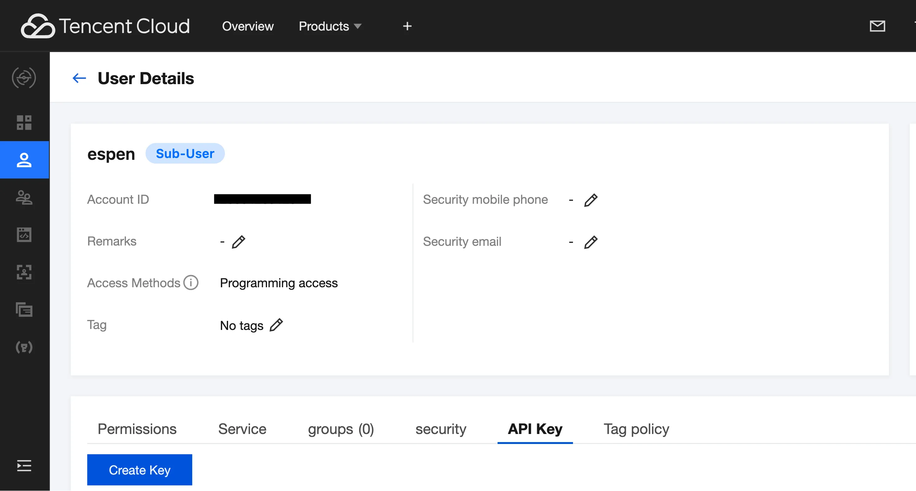Click the back arrow beside User Details
This screenshot has height=491, width=916.
(79, 78)
